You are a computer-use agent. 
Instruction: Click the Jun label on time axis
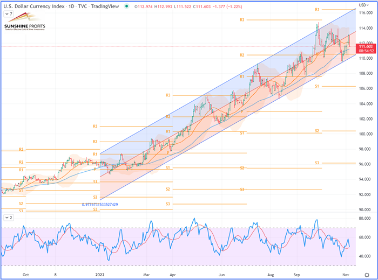coord(222,274)
